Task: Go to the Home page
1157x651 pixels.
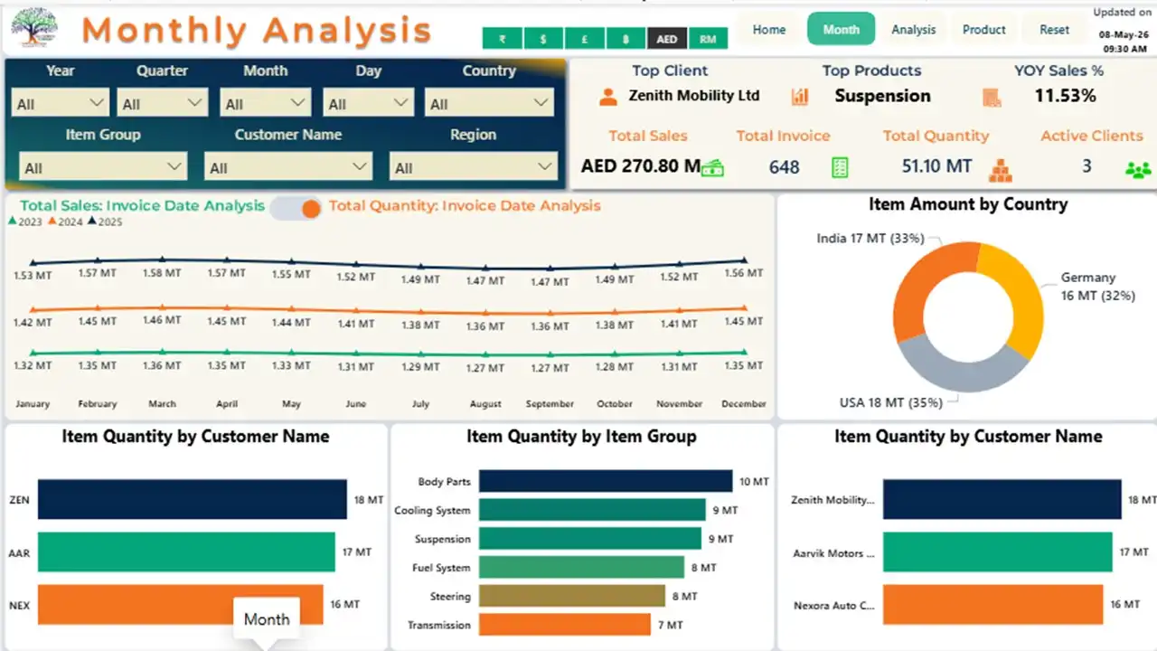Action: (x=769, y=29)
